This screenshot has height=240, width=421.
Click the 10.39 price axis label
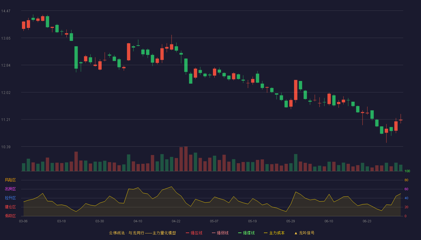(6, 147)
